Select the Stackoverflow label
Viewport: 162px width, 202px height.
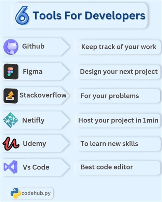pyautogui.click(x=43, y=95)
